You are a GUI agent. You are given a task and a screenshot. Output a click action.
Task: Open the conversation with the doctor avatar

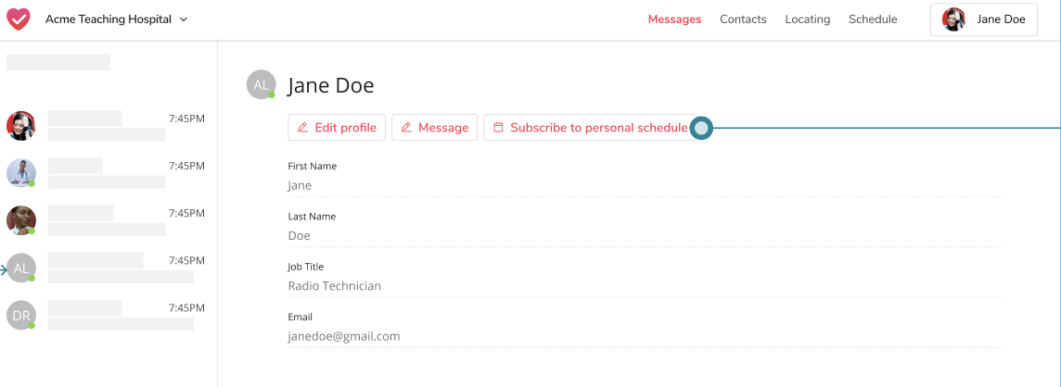coord(105,173)
